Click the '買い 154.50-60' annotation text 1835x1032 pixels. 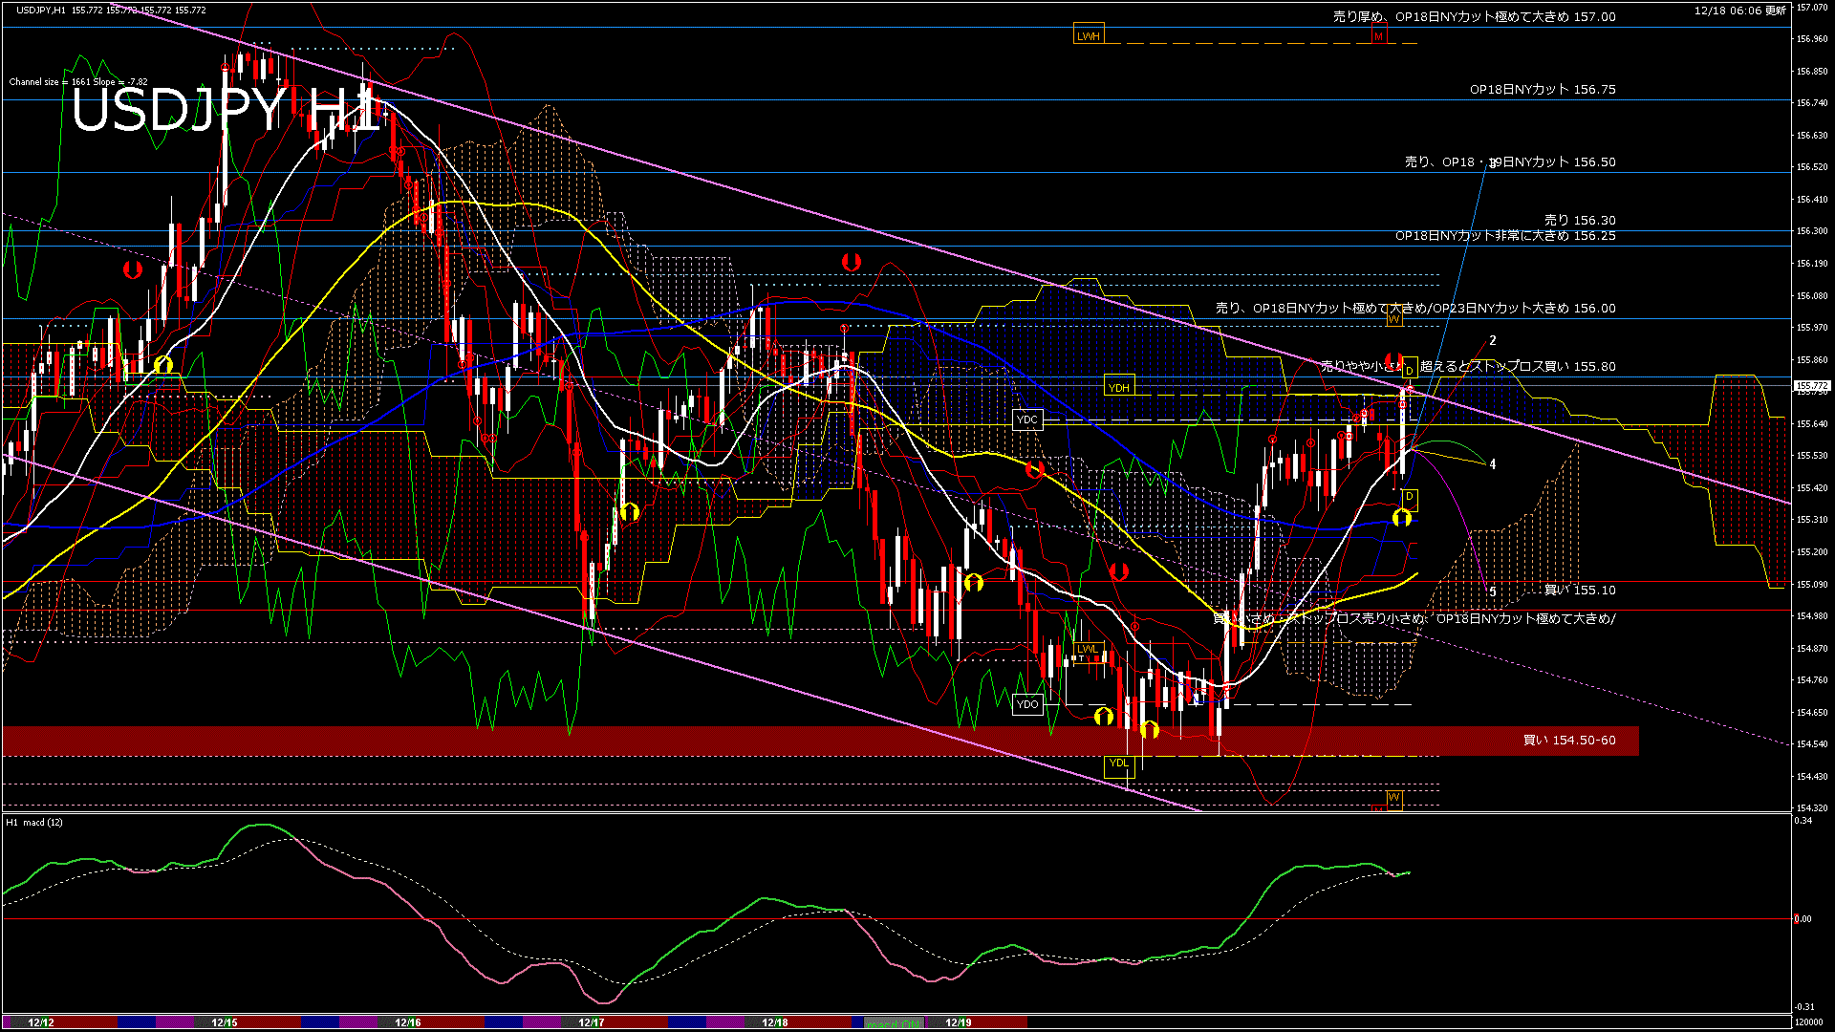click(x=1568, y=741)
